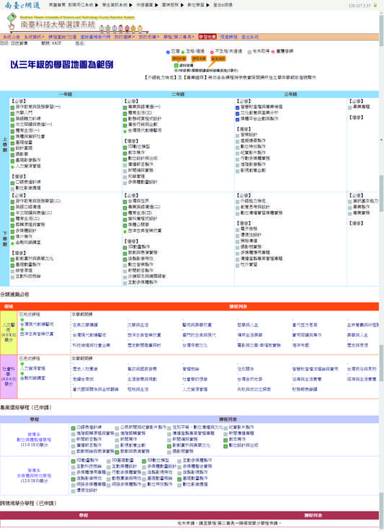Open the 數位媒體製播學程 program link
The width and height of the screenshot is (384, 531).
click(x=34, y=440)
